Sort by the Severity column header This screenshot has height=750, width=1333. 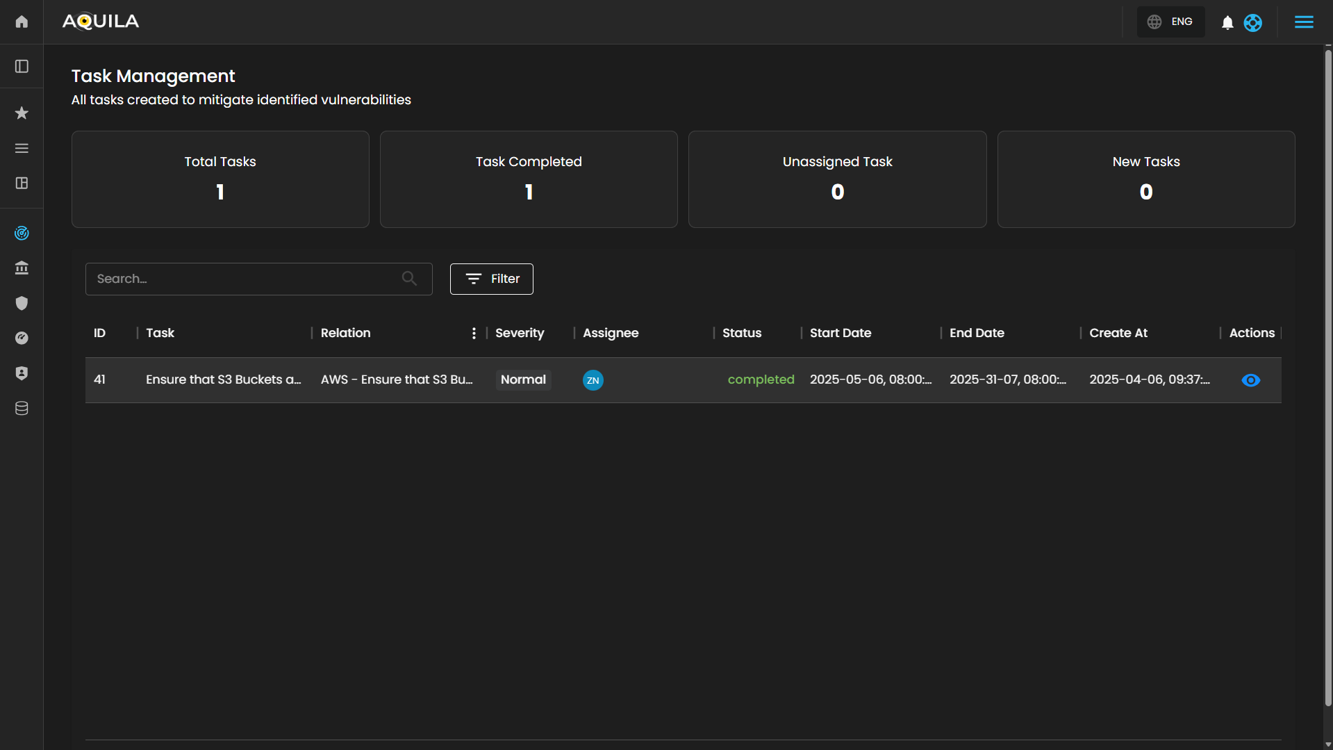pyautogui.click(x=520, y=333)
